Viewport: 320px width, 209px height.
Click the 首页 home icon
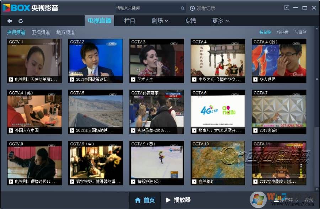point(138,200)
